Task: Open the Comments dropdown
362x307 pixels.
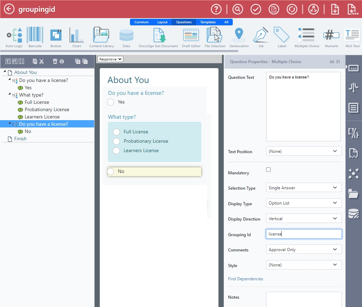Action: (304, 249)
